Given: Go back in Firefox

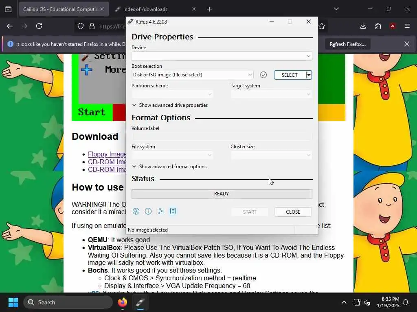Looking at the screenshot, I should [10, 26].
